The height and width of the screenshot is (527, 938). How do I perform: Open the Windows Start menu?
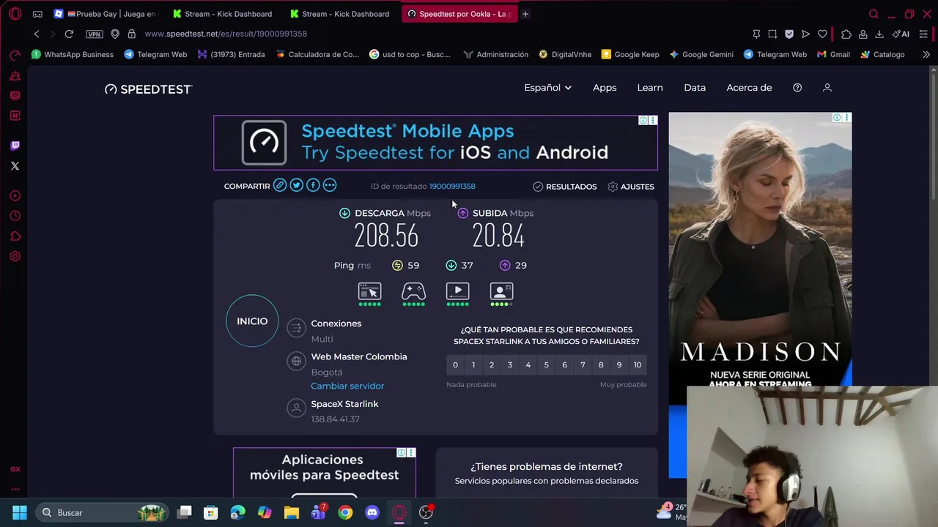click(x=20, y=512)
